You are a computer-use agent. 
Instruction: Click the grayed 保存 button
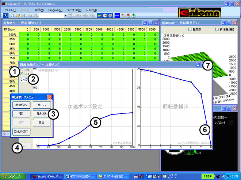point(21,123)
